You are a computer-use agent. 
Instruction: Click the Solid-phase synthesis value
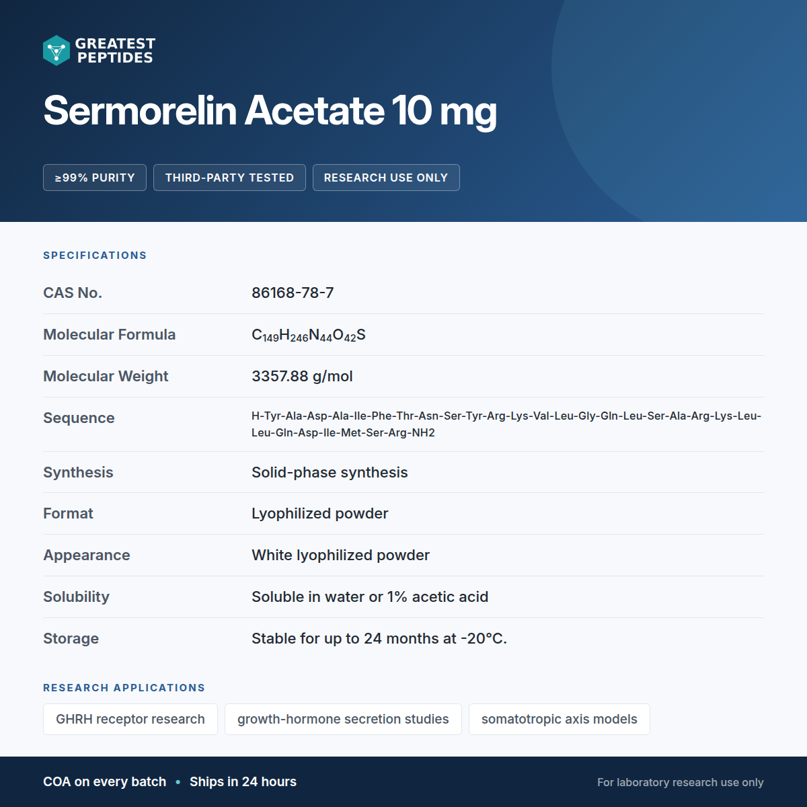330,473
